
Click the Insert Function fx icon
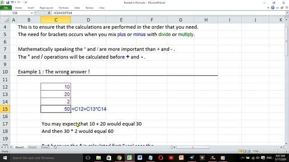click(49, 13)
